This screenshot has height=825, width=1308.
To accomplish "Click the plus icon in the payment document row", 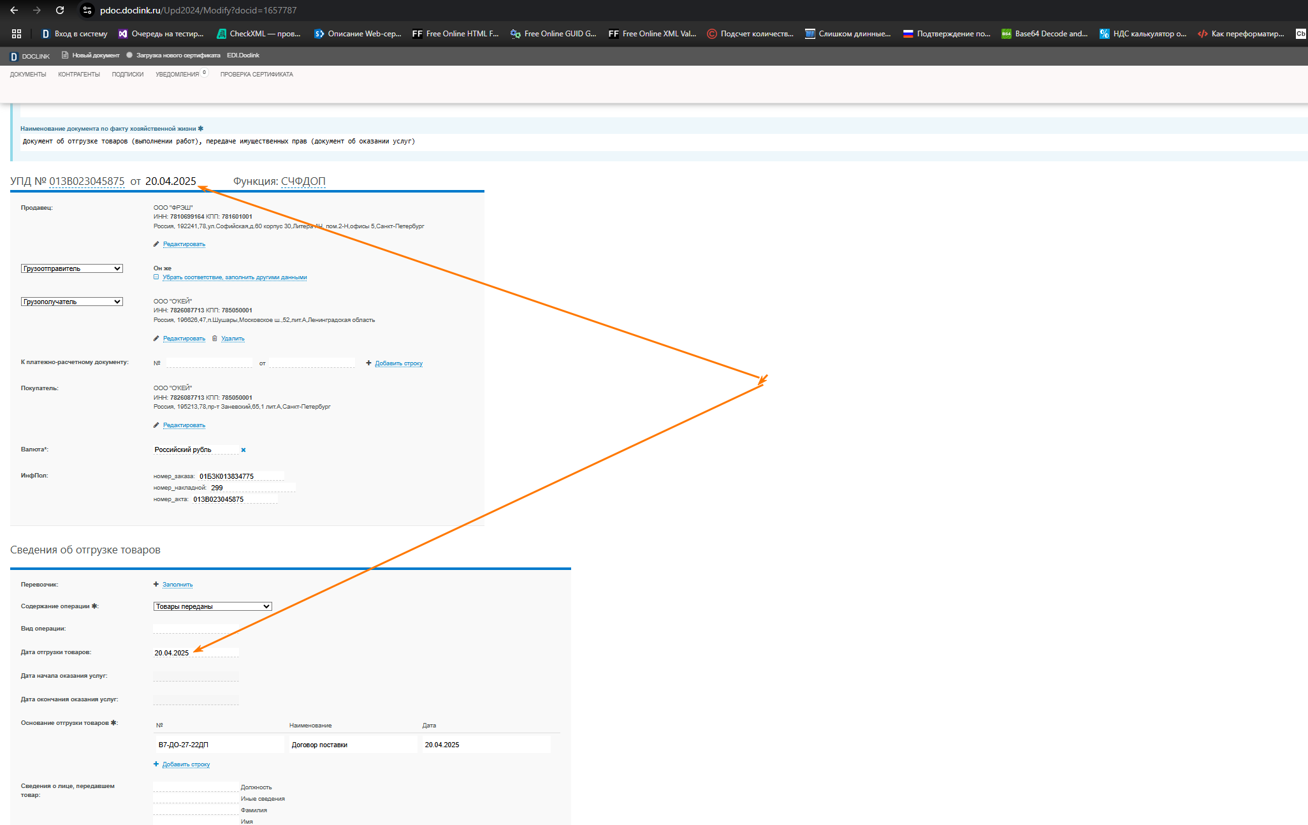I will point(368,363).
